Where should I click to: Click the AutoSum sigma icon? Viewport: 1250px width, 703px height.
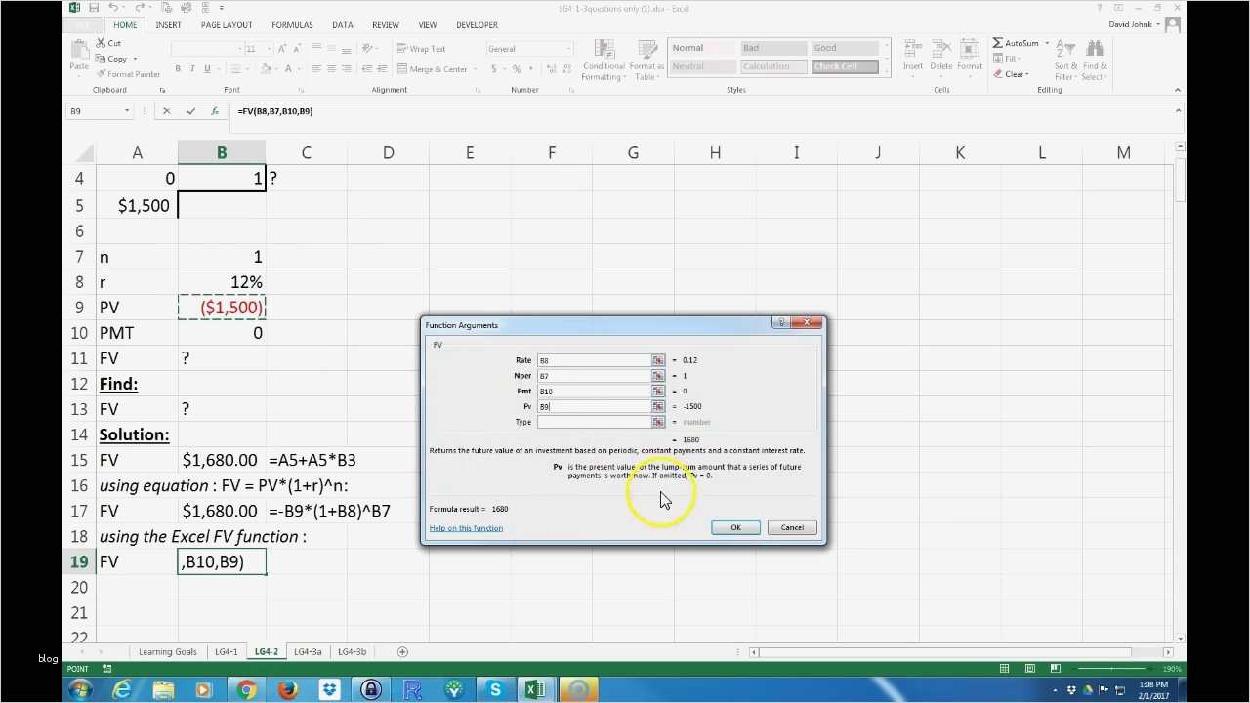point(998,43)
